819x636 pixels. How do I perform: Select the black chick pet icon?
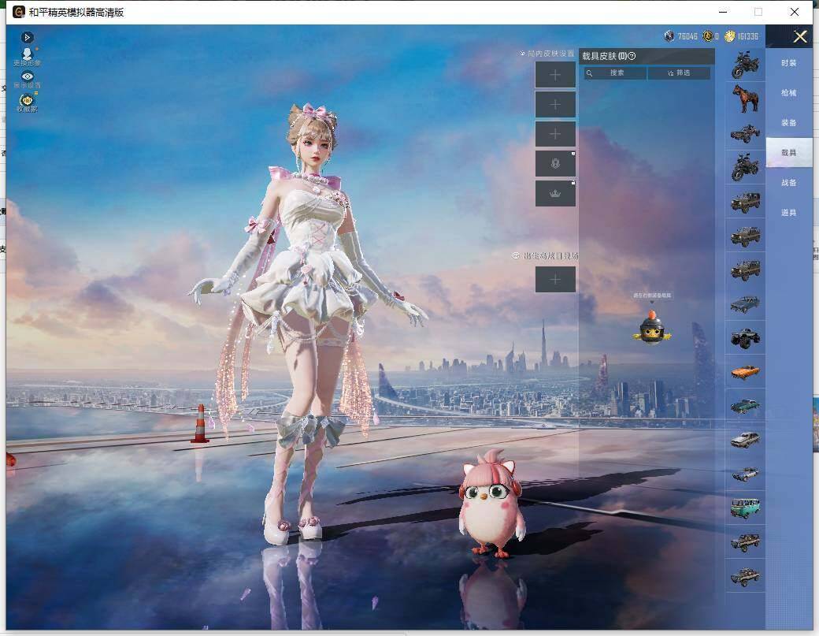tap(652, 328)
